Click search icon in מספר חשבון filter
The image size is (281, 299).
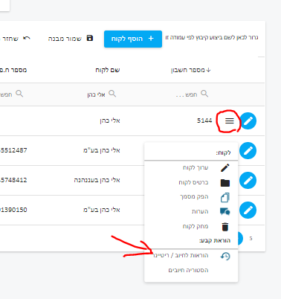click(204, 94)
